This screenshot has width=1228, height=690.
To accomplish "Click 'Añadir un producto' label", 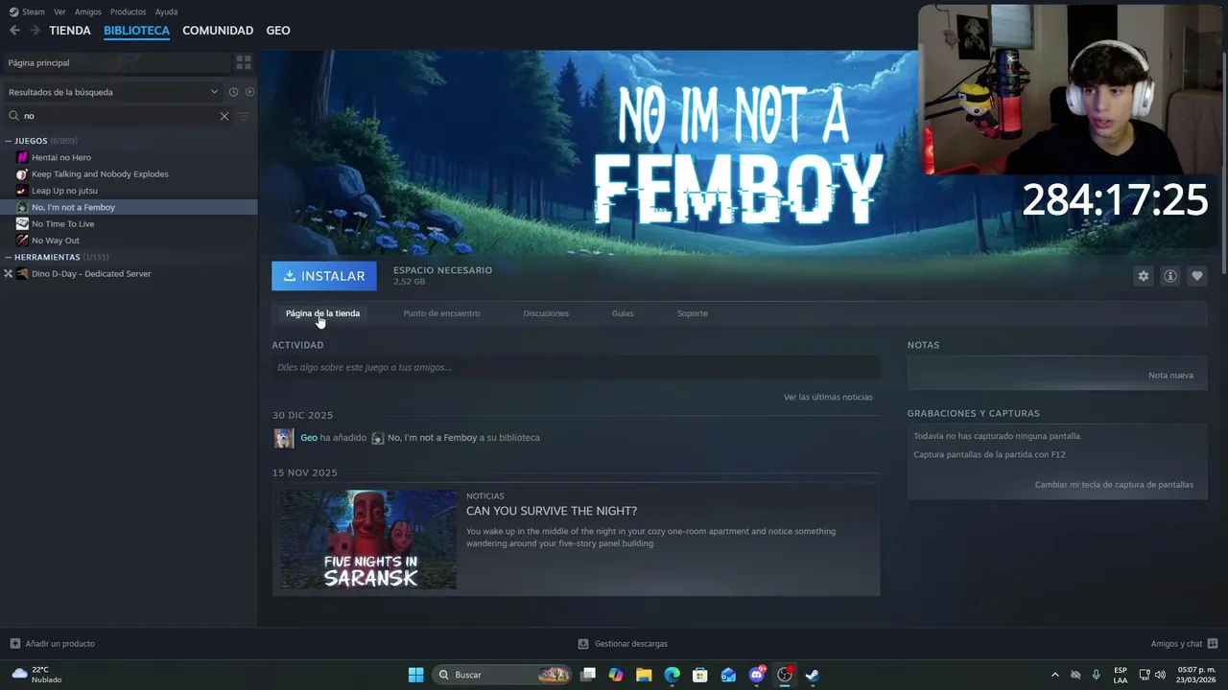I will point(59,644).
